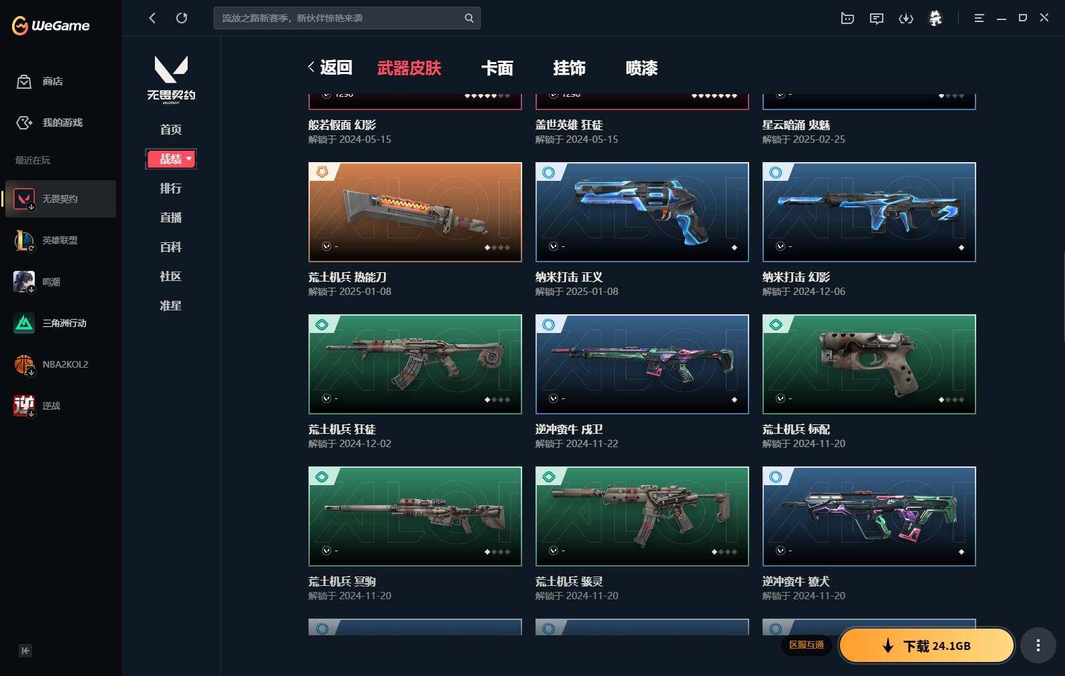This screenshot has height=676, width=1065.
Task: Click the refresh page icon
Action: (182, 18)
